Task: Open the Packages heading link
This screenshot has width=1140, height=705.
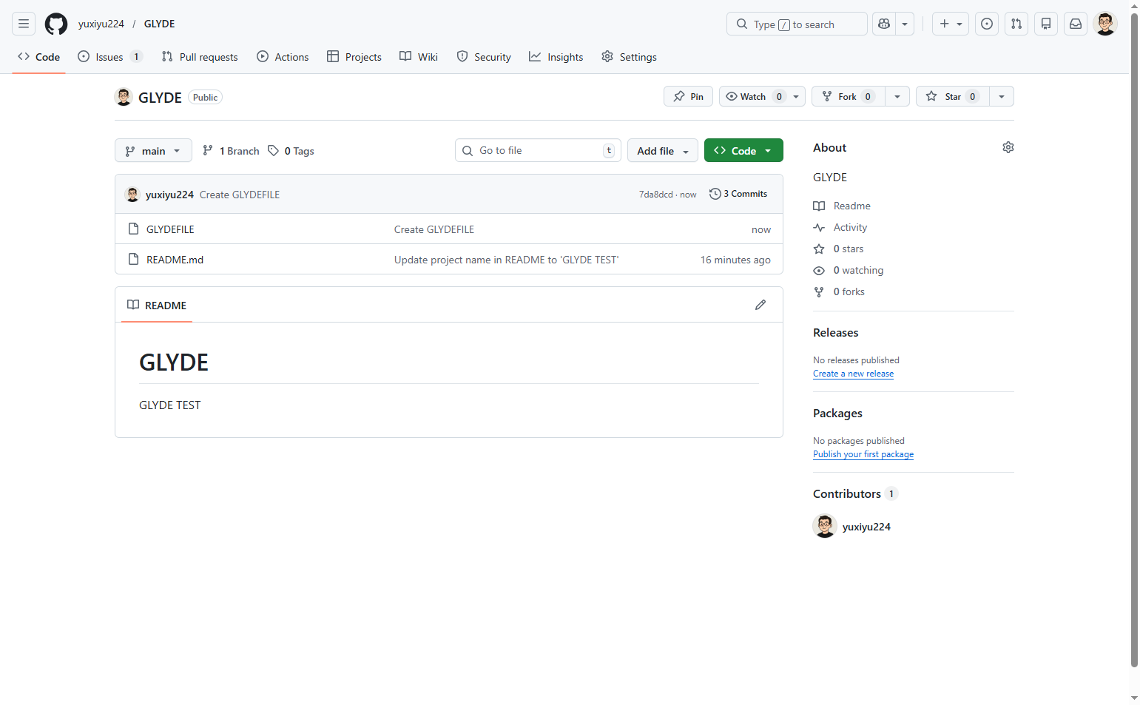Action: [x=837, y=414]
